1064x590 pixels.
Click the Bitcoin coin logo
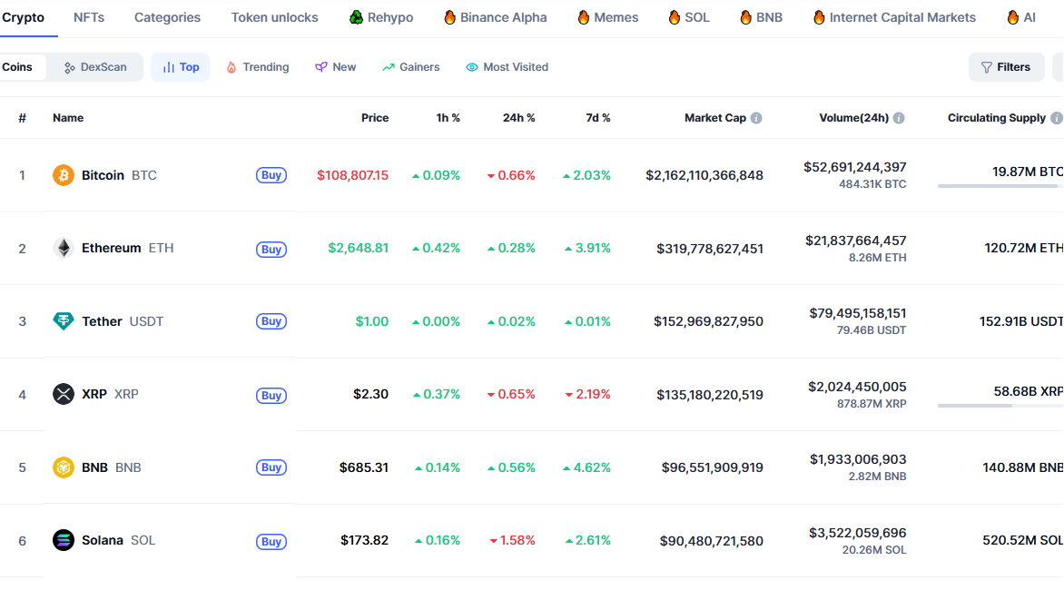[x=64, y=175]
